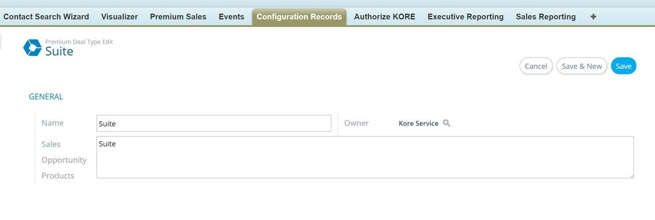Viewport: 655px width, 220px height.
Task: Expand the collapsed sidebar handle at left edge
Action: click(x=1, y=41)
